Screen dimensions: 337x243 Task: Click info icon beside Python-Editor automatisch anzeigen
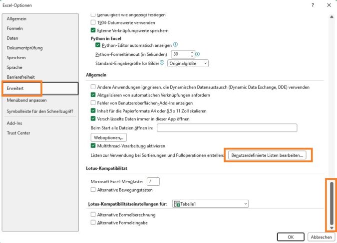pyautogui.click(x=175, y=45)
